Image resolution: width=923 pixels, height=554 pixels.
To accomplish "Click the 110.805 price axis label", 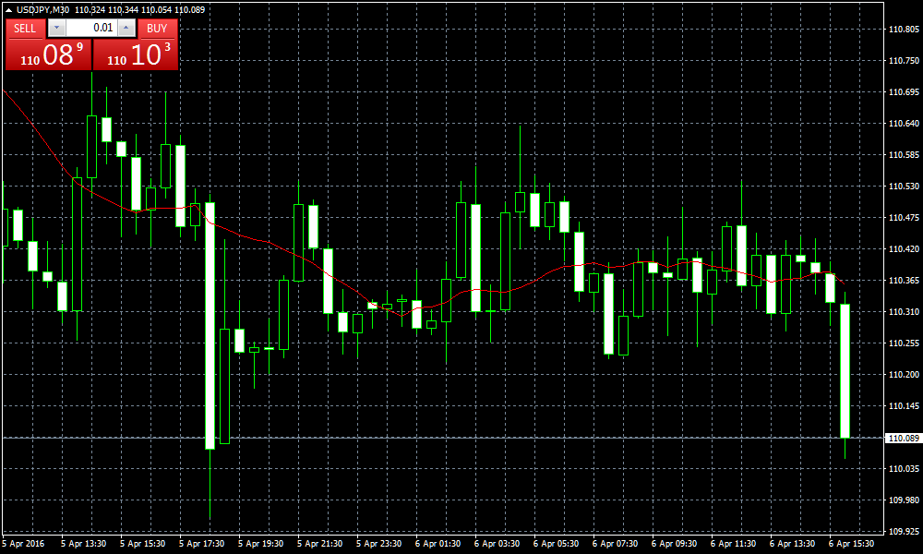I will coord(904,29).
